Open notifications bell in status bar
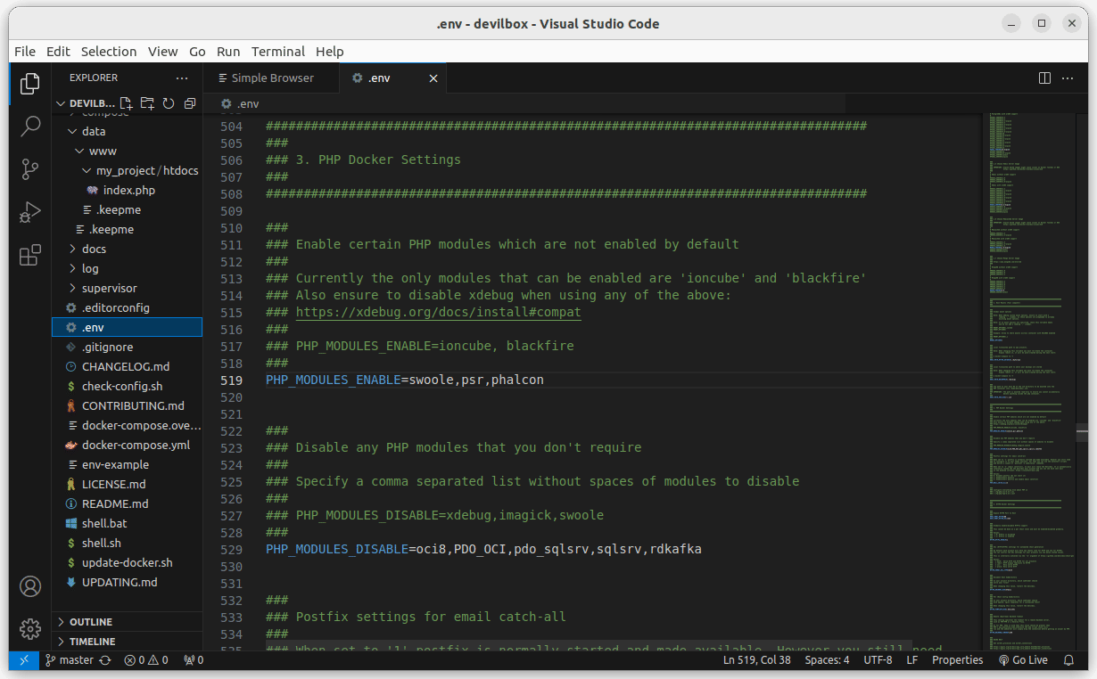This screenshot has width=1097, height=679. [1069, 660]
